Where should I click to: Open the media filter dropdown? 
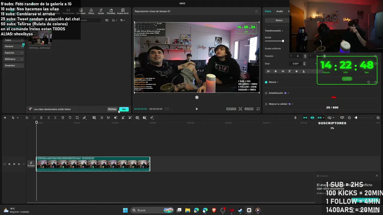pos(122,20)
